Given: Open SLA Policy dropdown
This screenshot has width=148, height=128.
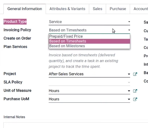Looking at the screenshot, I should pos(90,83).
